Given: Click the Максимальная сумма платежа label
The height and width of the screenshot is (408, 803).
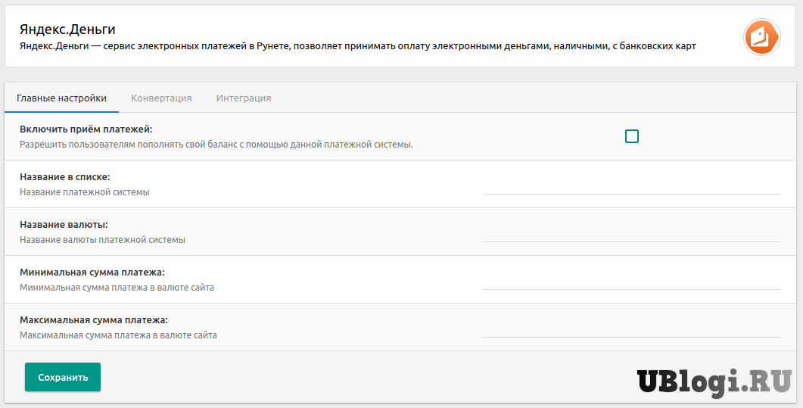Looking at the screenshot, I should (x=94, y=320).
